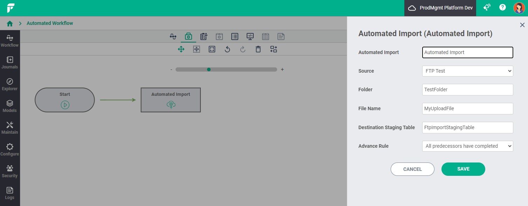Open the calendar grid tab icon

click(x=266, y=36)
